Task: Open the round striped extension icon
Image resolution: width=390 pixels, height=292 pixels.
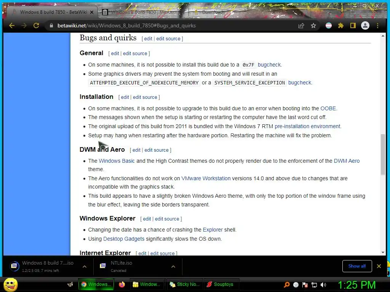Action: click(329, 25)
